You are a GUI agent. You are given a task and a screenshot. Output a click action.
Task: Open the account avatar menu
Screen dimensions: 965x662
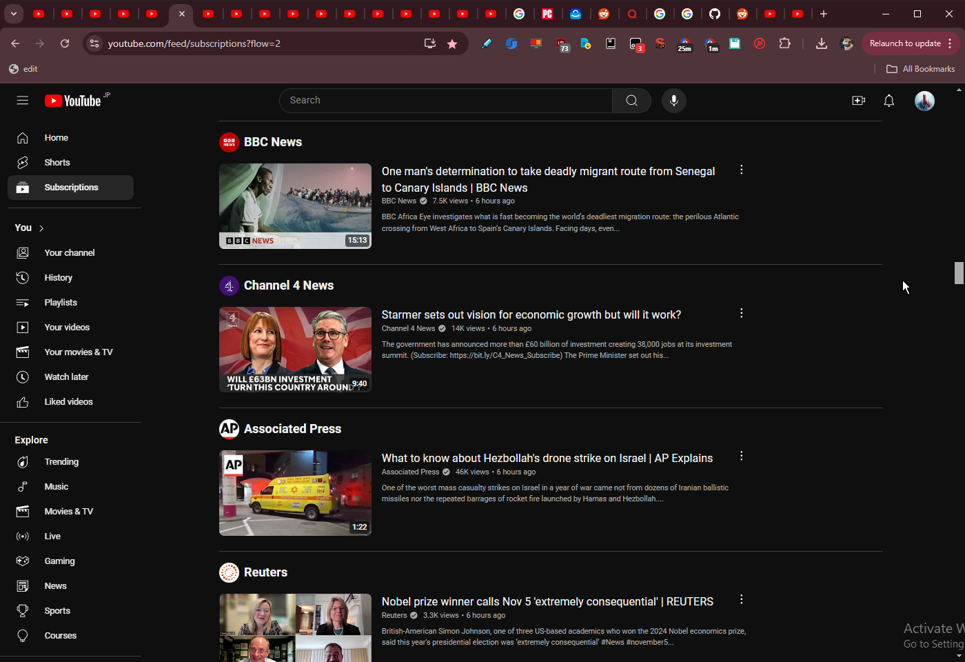click(x=924, y=101)
